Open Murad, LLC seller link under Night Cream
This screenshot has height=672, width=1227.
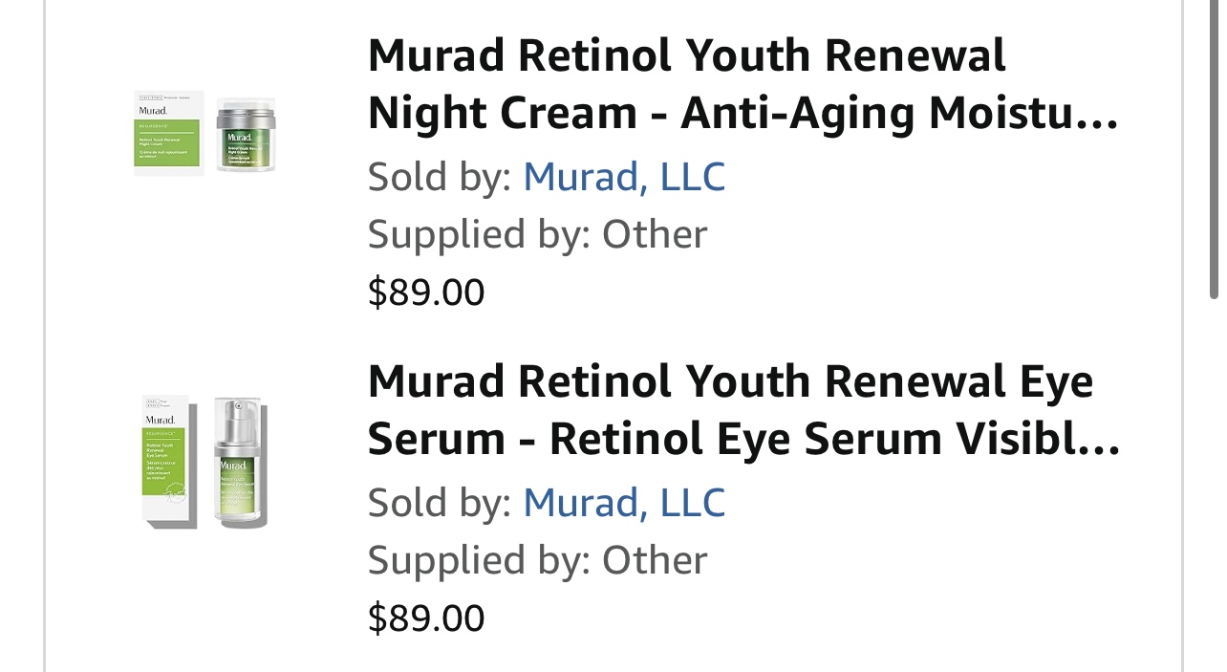click(x=623, y=177)
